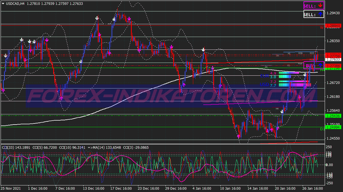Click the 1.29430 price axis value
Image resolution: width=343 pixels, height=192 pixels.
pos(333,13)
